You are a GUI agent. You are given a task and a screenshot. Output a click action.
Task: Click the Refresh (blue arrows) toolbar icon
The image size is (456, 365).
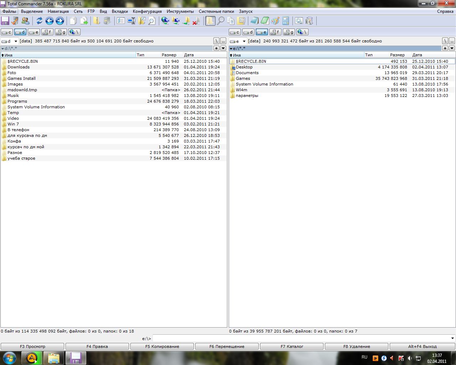39,21
